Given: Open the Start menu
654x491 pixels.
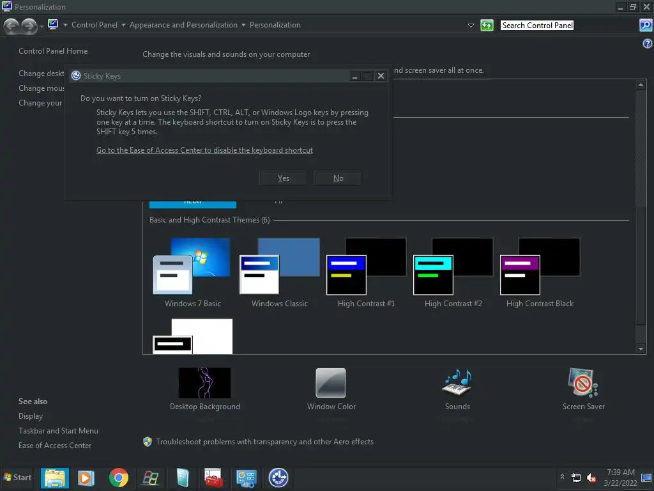Looking at the screenshot, I should pos(17,478).
